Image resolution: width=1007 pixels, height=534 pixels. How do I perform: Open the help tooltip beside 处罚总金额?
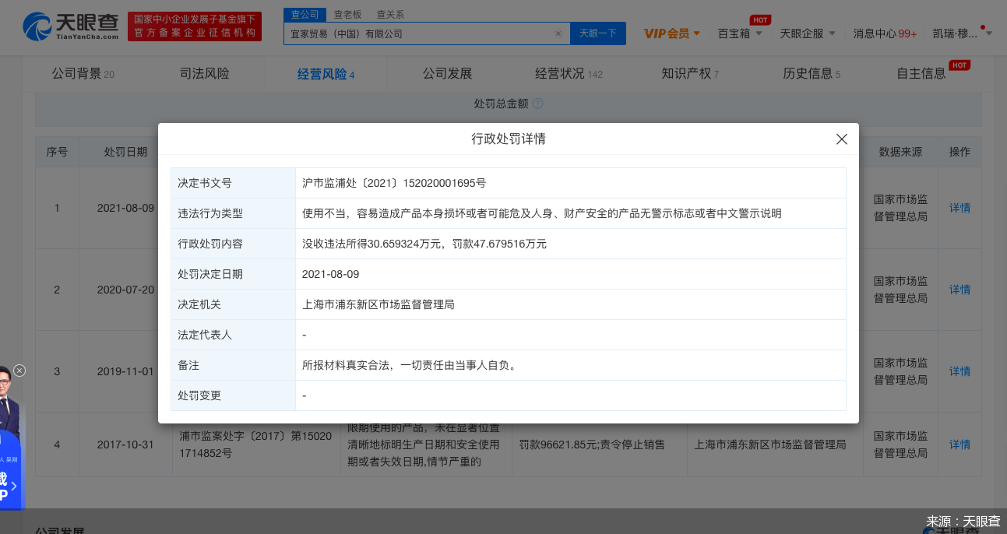point(537,103)
